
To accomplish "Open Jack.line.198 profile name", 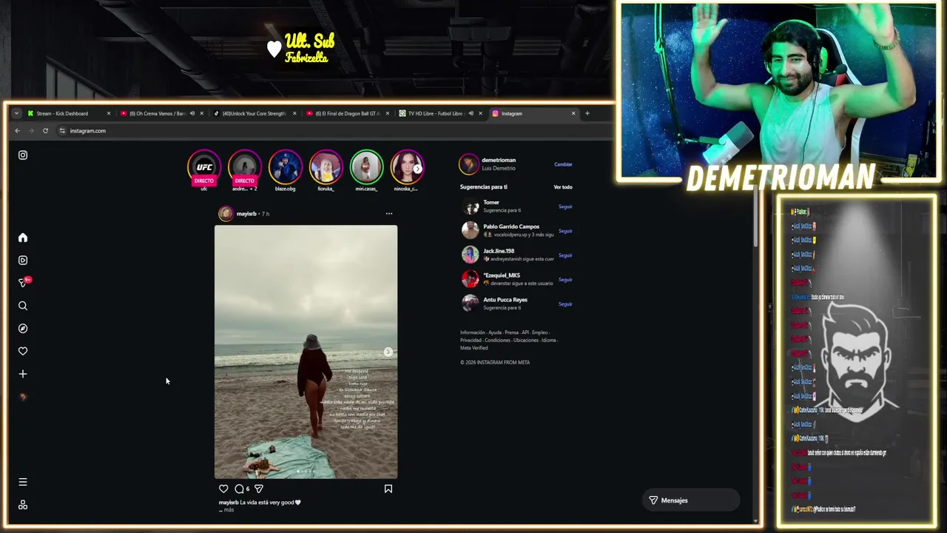I will pos(499,251).
